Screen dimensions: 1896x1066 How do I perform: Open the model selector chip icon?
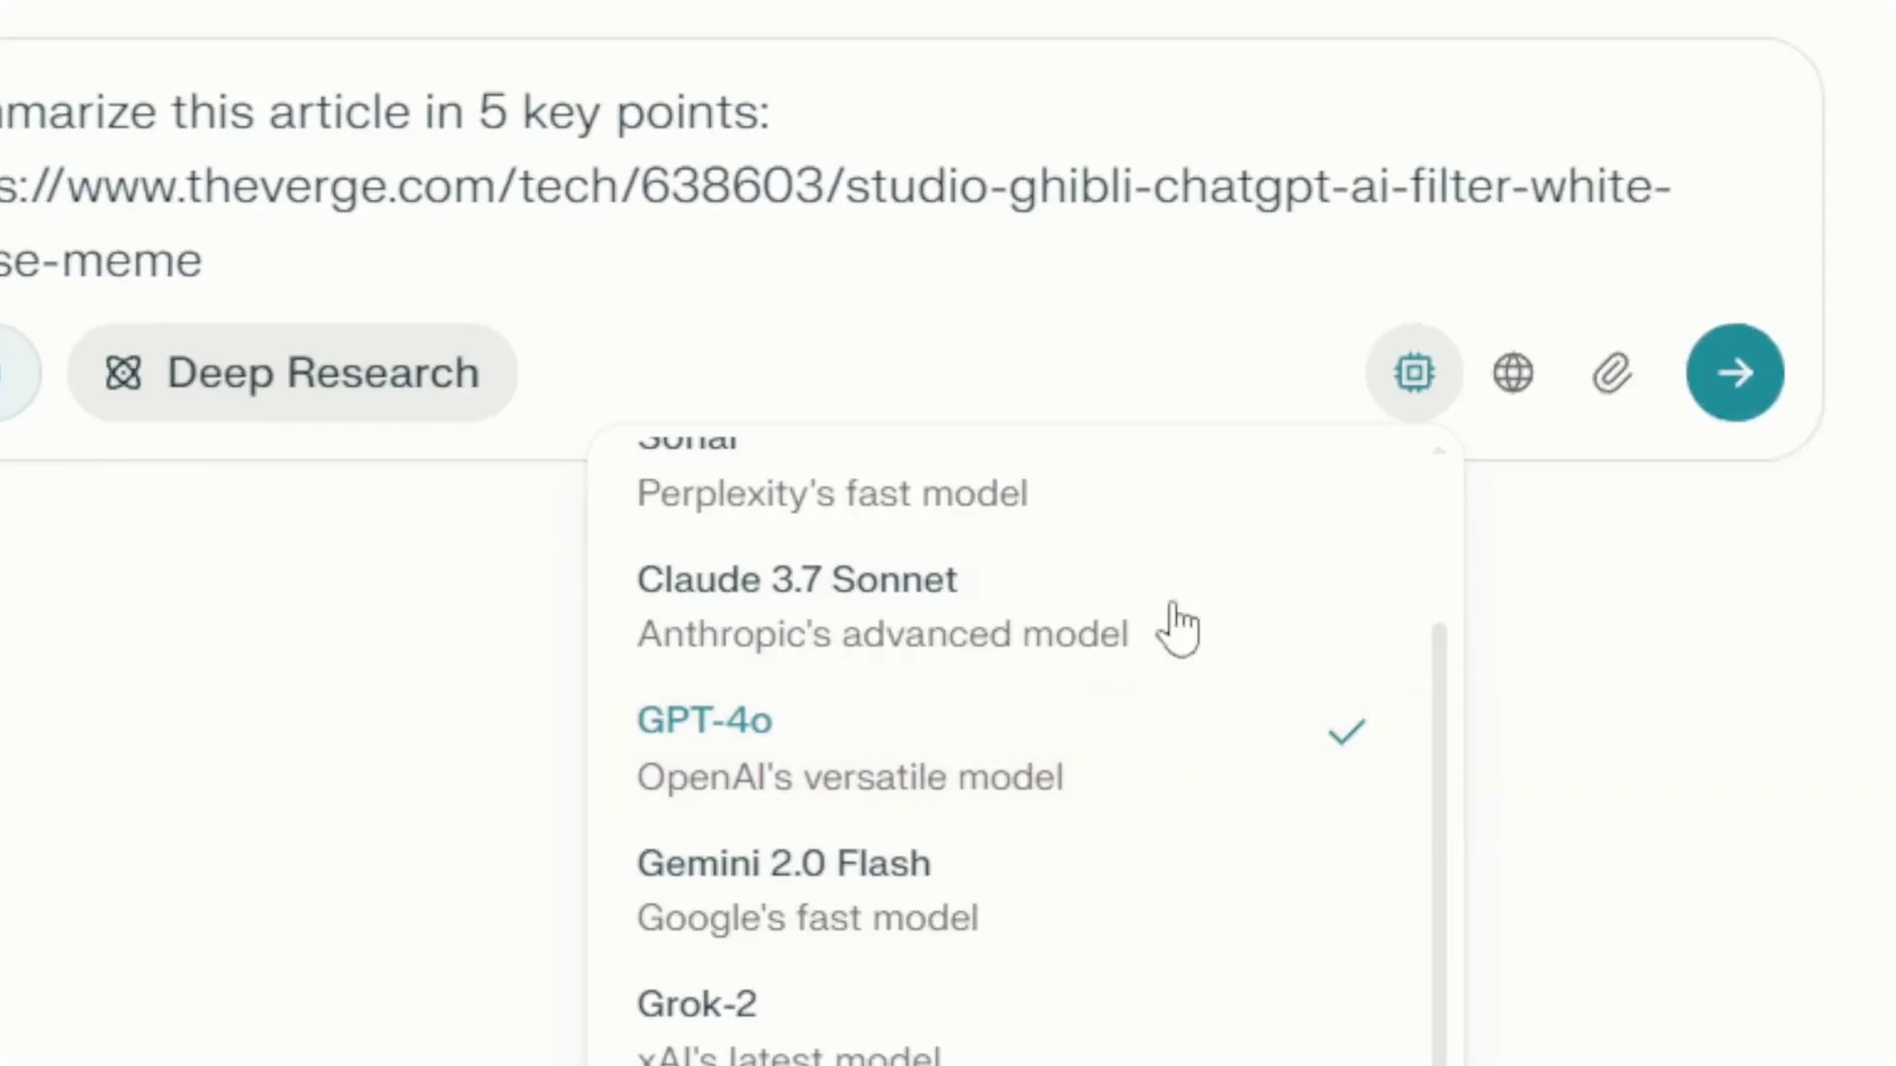click(1414, 372)
